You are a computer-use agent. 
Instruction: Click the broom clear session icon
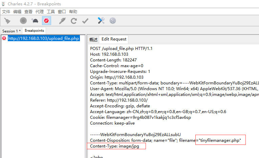pos(7,21)
